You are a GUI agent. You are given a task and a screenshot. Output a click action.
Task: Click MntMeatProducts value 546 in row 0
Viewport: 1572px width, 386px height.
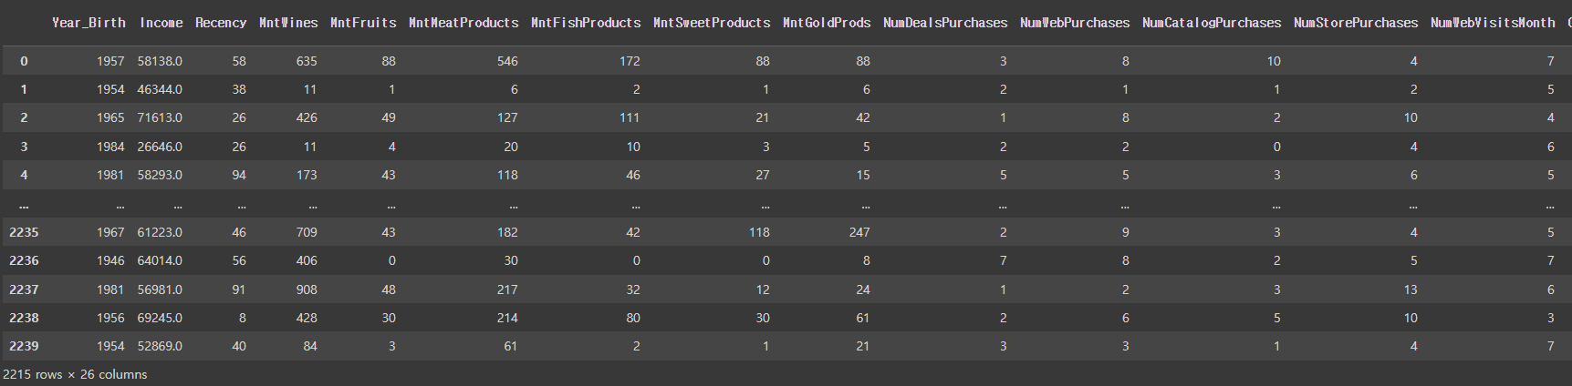click(507, 61)
